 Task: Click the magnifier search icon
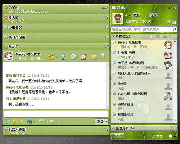tap(174, 29)
